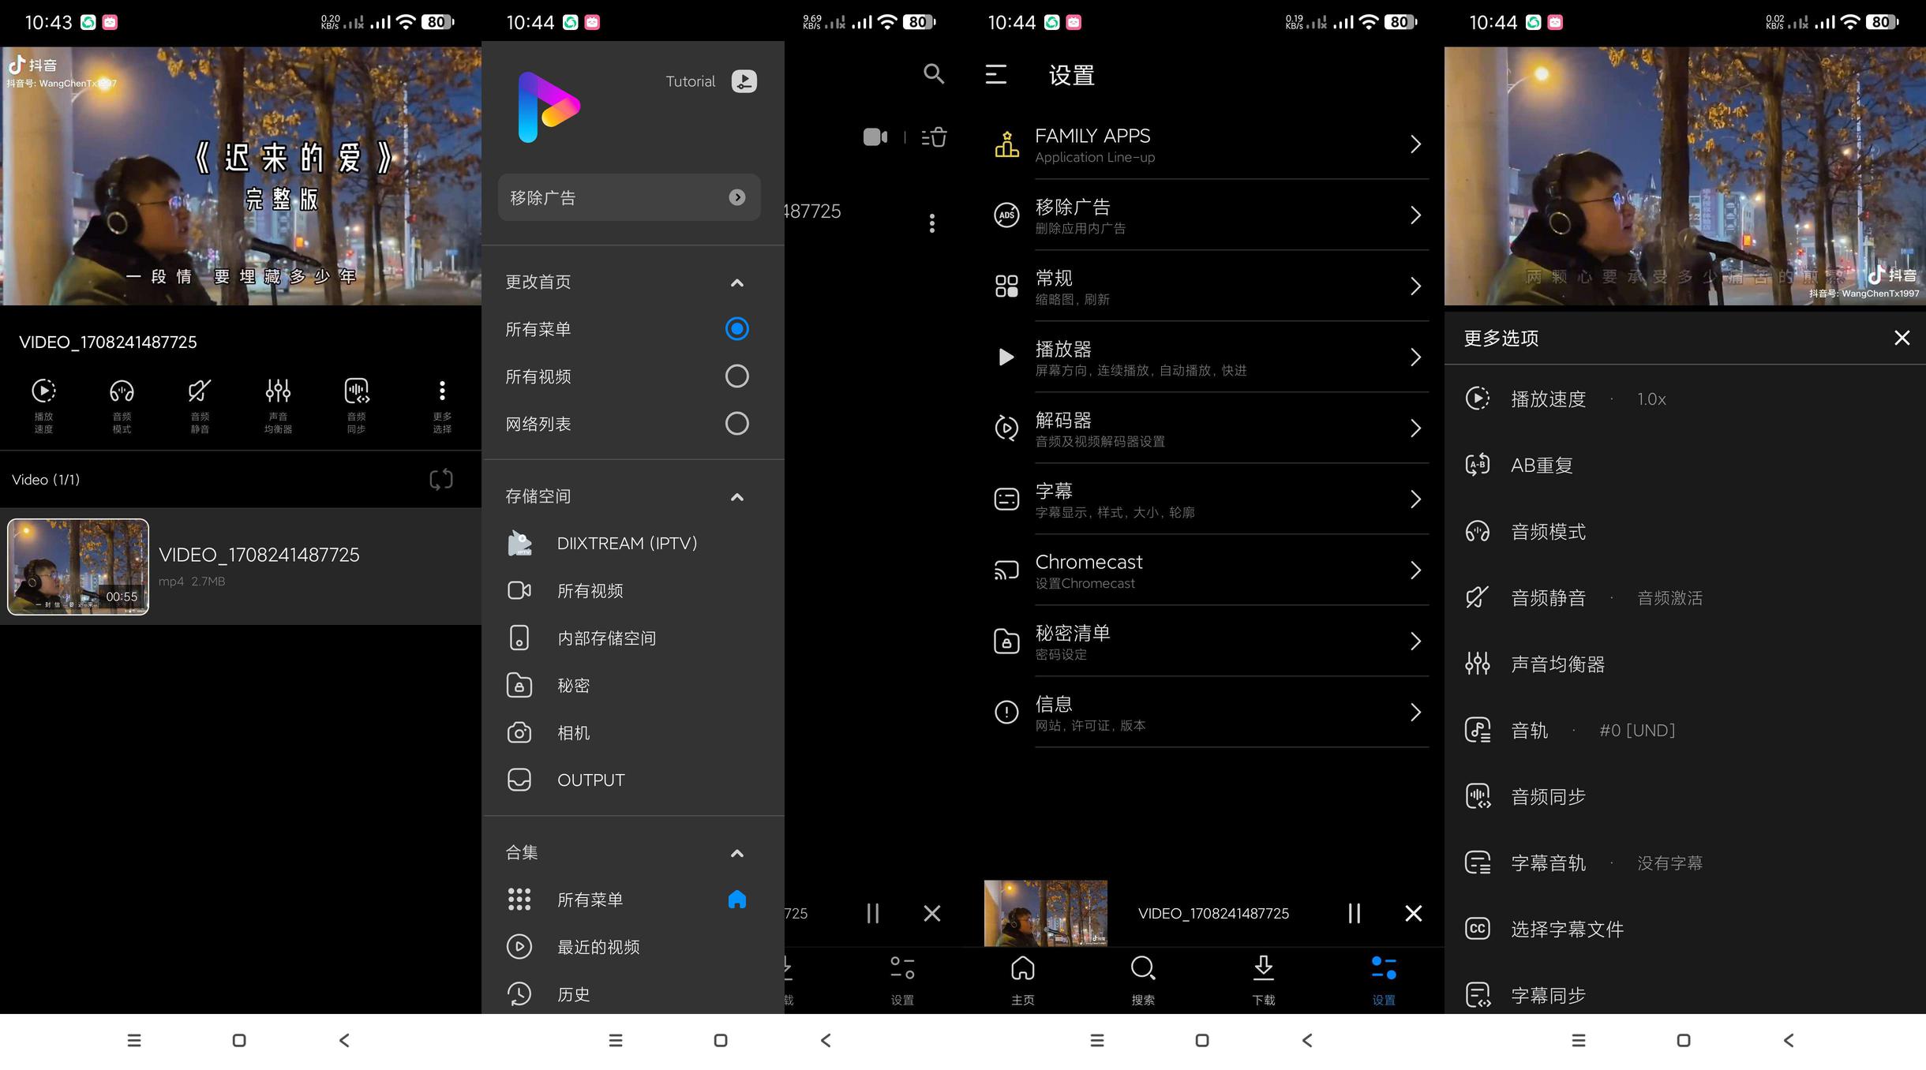Screen dimensions: 1926x1070
Task: Tap the 移除广告 button in drawer
Action: point(629,197)
